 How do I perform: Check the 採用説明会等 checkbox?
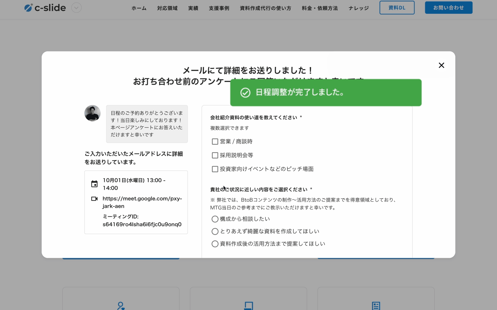pos(215,155)
